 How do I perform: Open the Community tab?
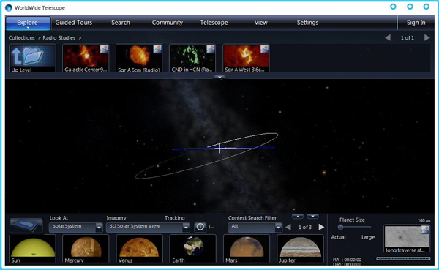click(167, 23)
